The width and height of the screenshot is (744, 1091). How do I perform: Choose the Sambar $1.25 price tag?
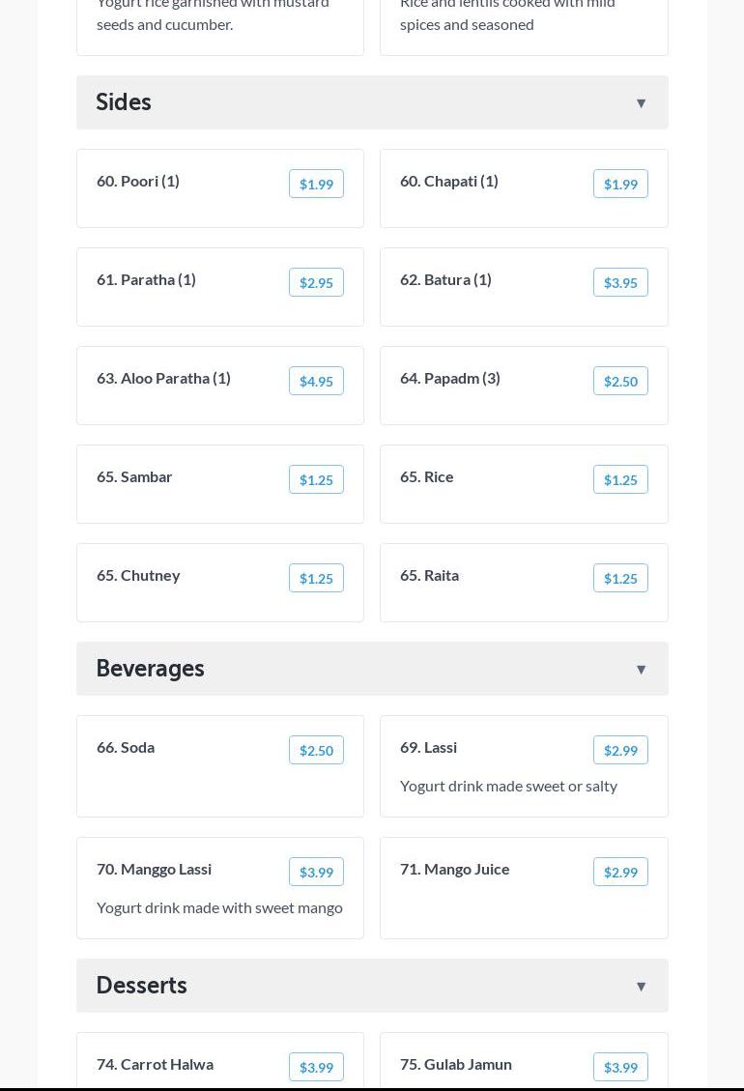(x=316, y=480)
